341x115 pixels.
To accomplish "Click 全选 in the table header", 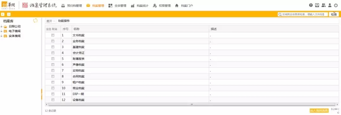I will [48, 29].
